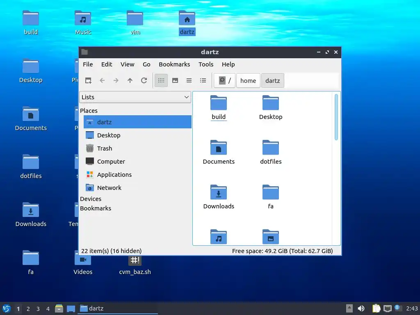Switch to detailed list view
420x315 pixels.
coord(203,80)
